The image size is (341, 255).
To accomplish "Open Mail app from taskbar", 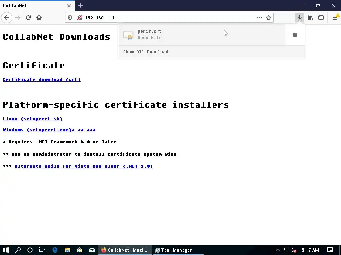I will pos(92,250).
